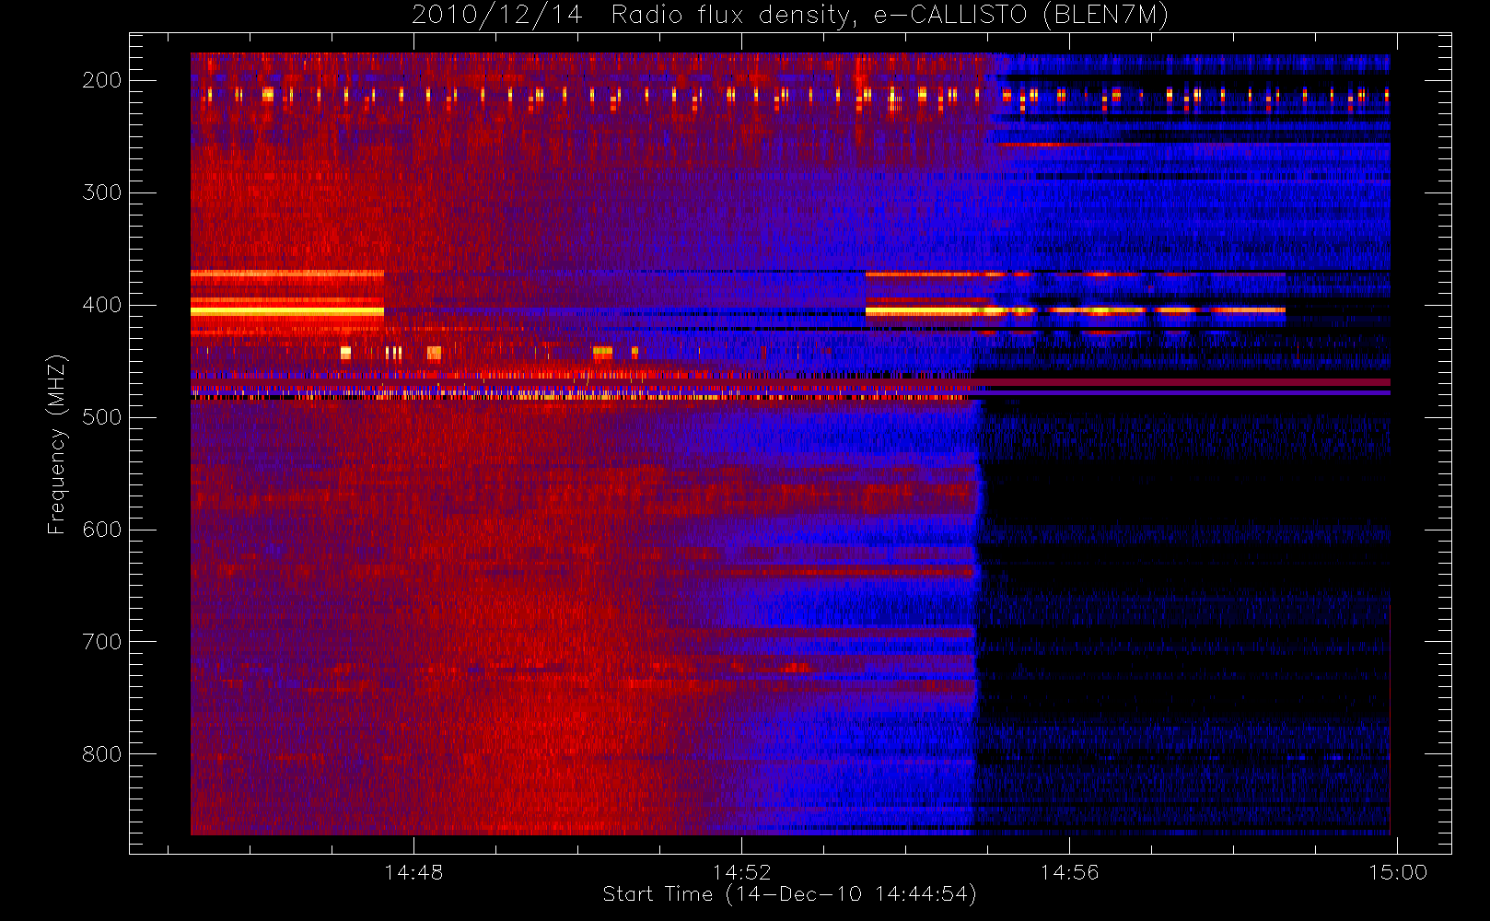
Task: Click the 400 frequency tick label
Action: pyautogui.click(x=102, y=305)
